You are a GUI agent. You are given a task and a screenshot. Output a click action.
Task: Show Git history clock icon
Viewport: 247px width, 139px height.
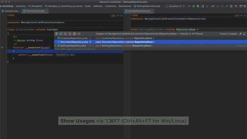(x=231, y=6)
